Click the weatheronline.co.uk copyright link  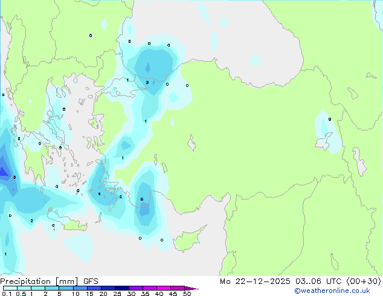coord(332,291)
